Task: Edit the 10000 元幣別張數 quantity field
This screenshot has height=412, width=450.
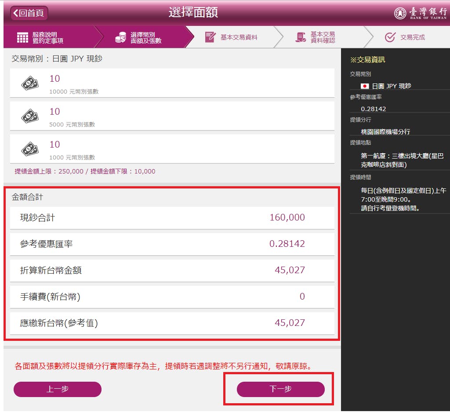Action: click(x=172, y=83)
